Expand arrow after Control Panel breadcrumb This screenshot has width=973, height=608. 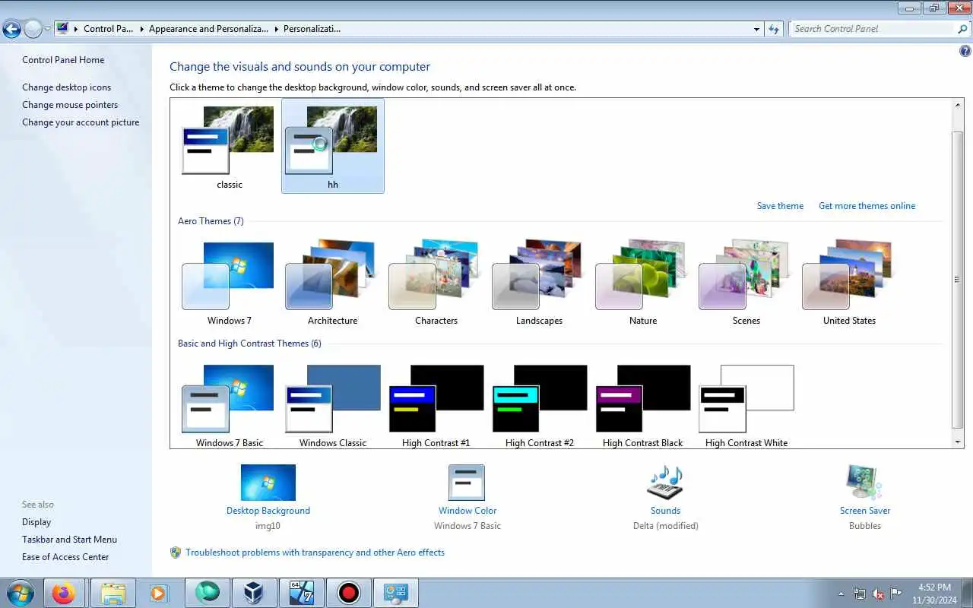(141, 29)
